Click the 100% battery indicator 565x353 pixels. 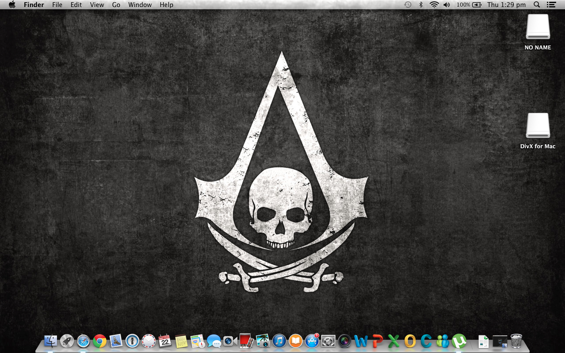click(469, 5)
